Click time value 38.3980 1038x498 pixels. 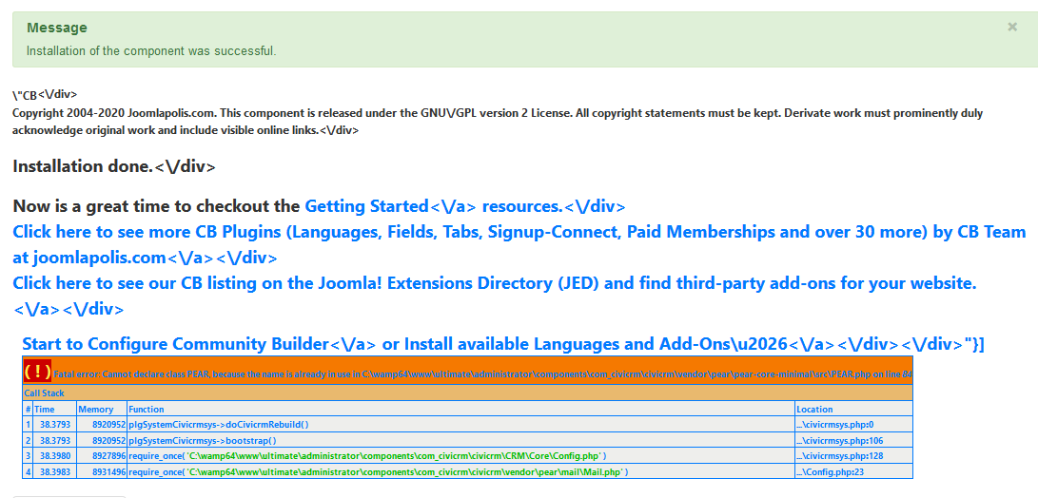(x=54, y=455)
